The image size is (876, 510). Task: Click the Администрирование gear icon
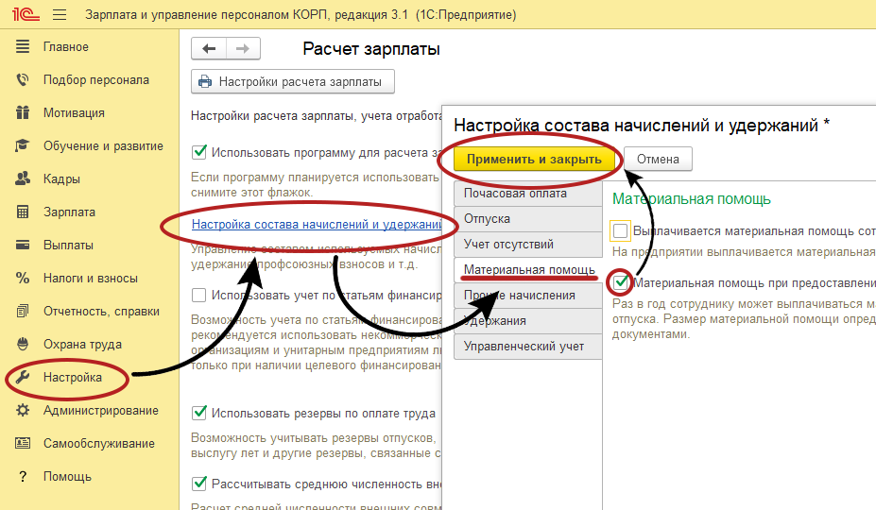pyautogui.click(x=24, y=411)
